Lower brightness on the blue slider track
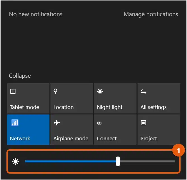The width and height of the screenshot is (187, 180). point(70,161)
